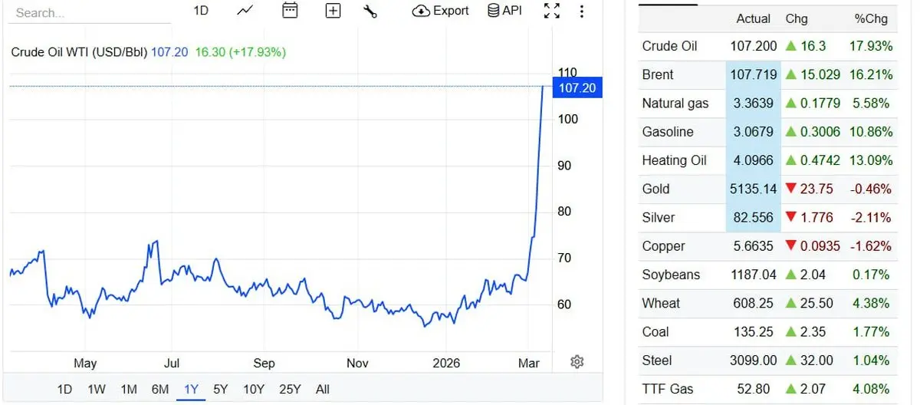Open the wrench chart tools icon
Image resolution: width=920 pixels, height=405 pixels.
pos(370,11)
